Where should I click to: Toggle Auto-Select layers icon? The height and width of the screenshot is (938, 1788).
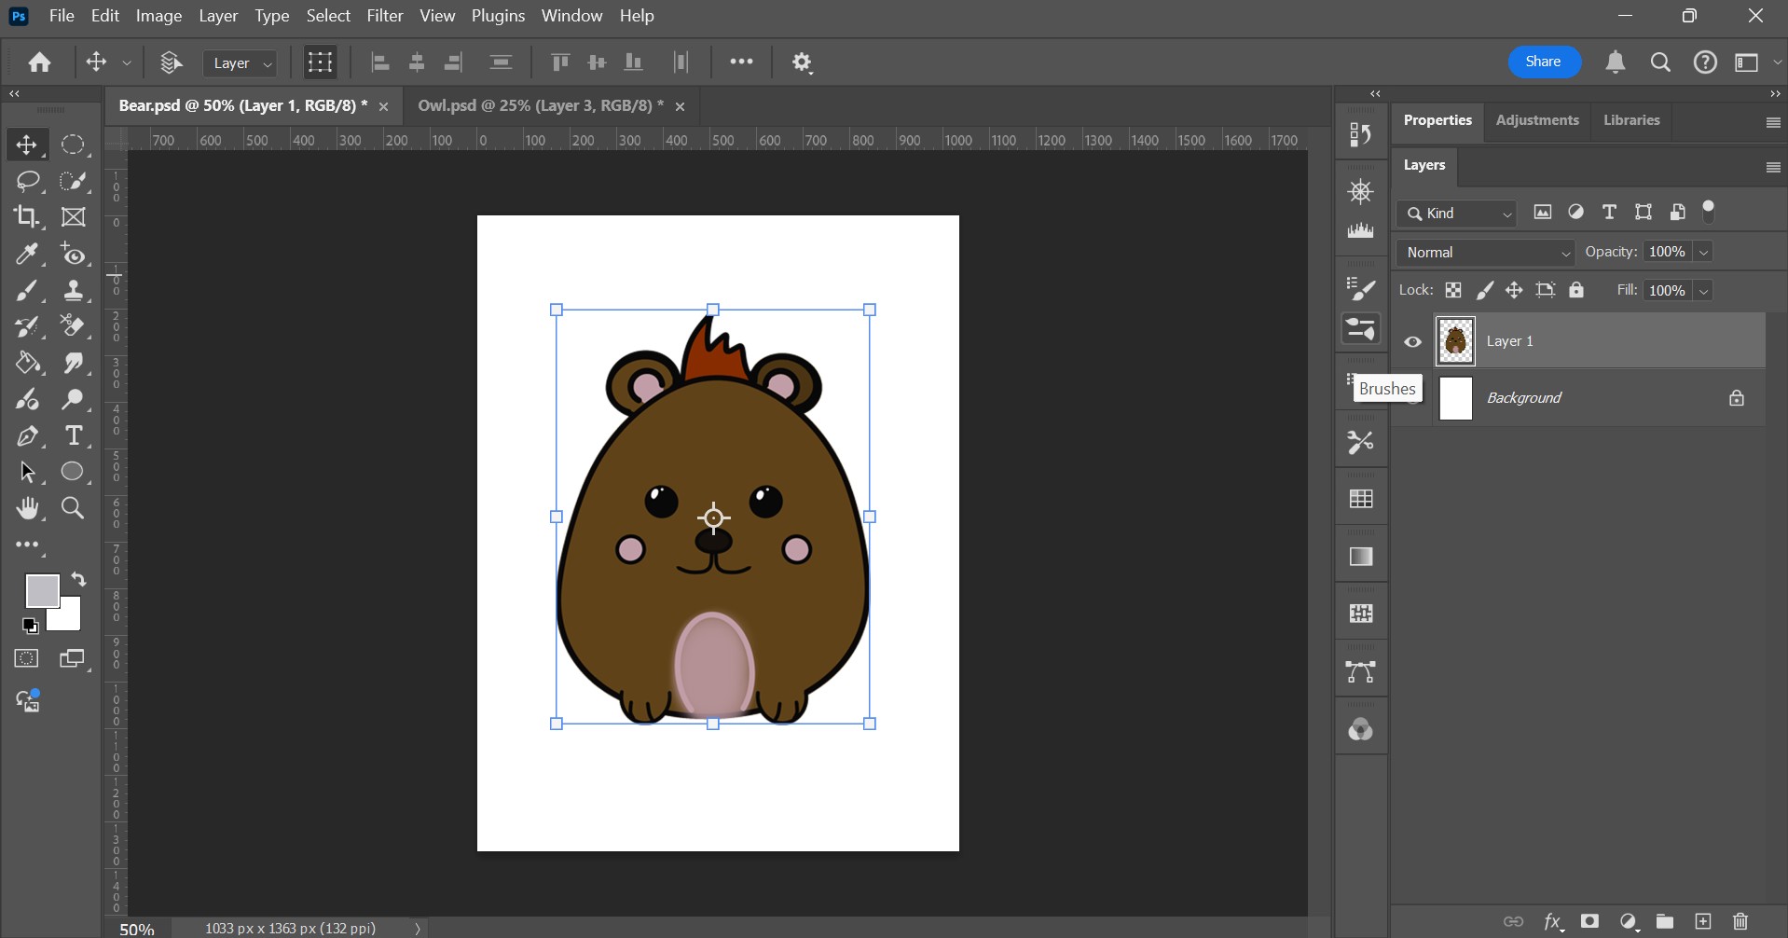tap(171, 62)
